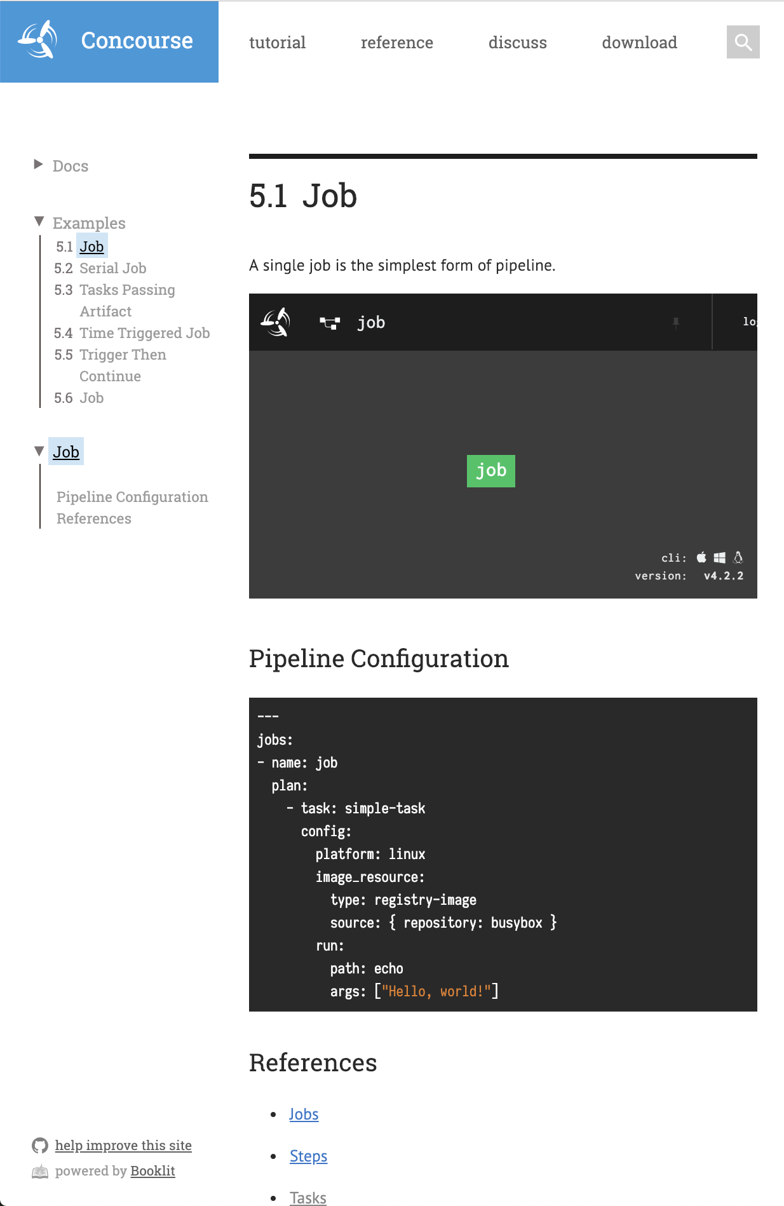Follow the Steps reference link
Image resolution: width=784 pixels, height=1206 pixels.
(308, 1156)
